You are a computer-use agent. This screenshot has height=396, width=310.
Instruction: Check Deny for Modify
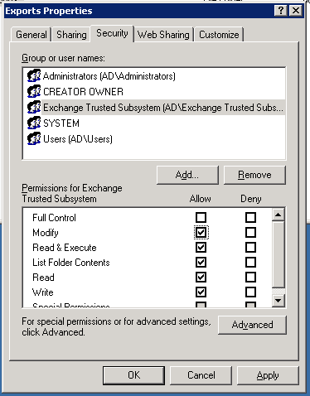pyautogui.click(x=250, y=233)
